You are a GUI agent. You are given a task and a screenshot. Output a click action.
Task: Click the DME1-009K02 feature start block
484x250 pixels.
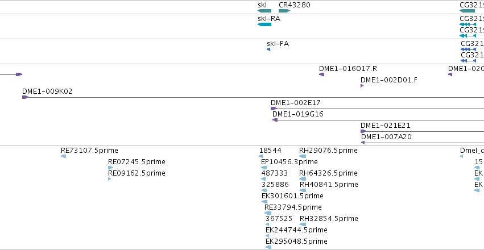26,97
